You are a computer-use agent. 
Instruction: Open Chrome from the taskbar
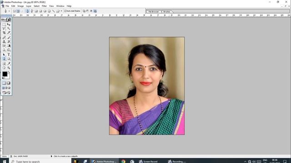123,161
